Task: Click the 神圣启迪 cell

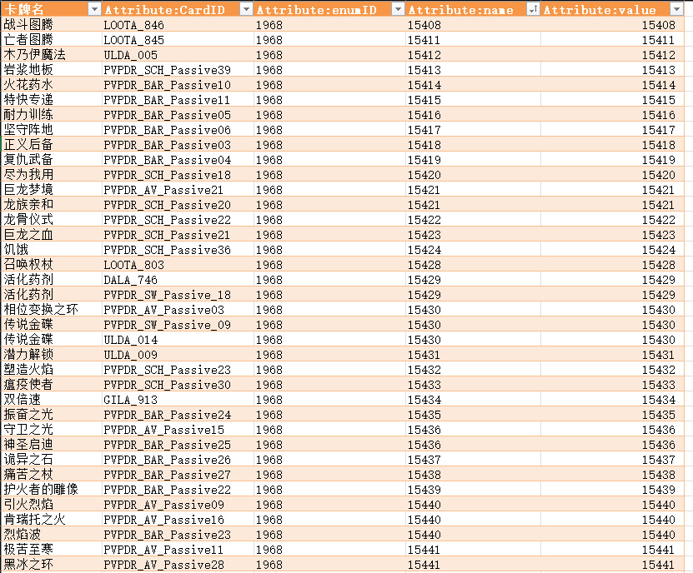Action: [51, 445]
